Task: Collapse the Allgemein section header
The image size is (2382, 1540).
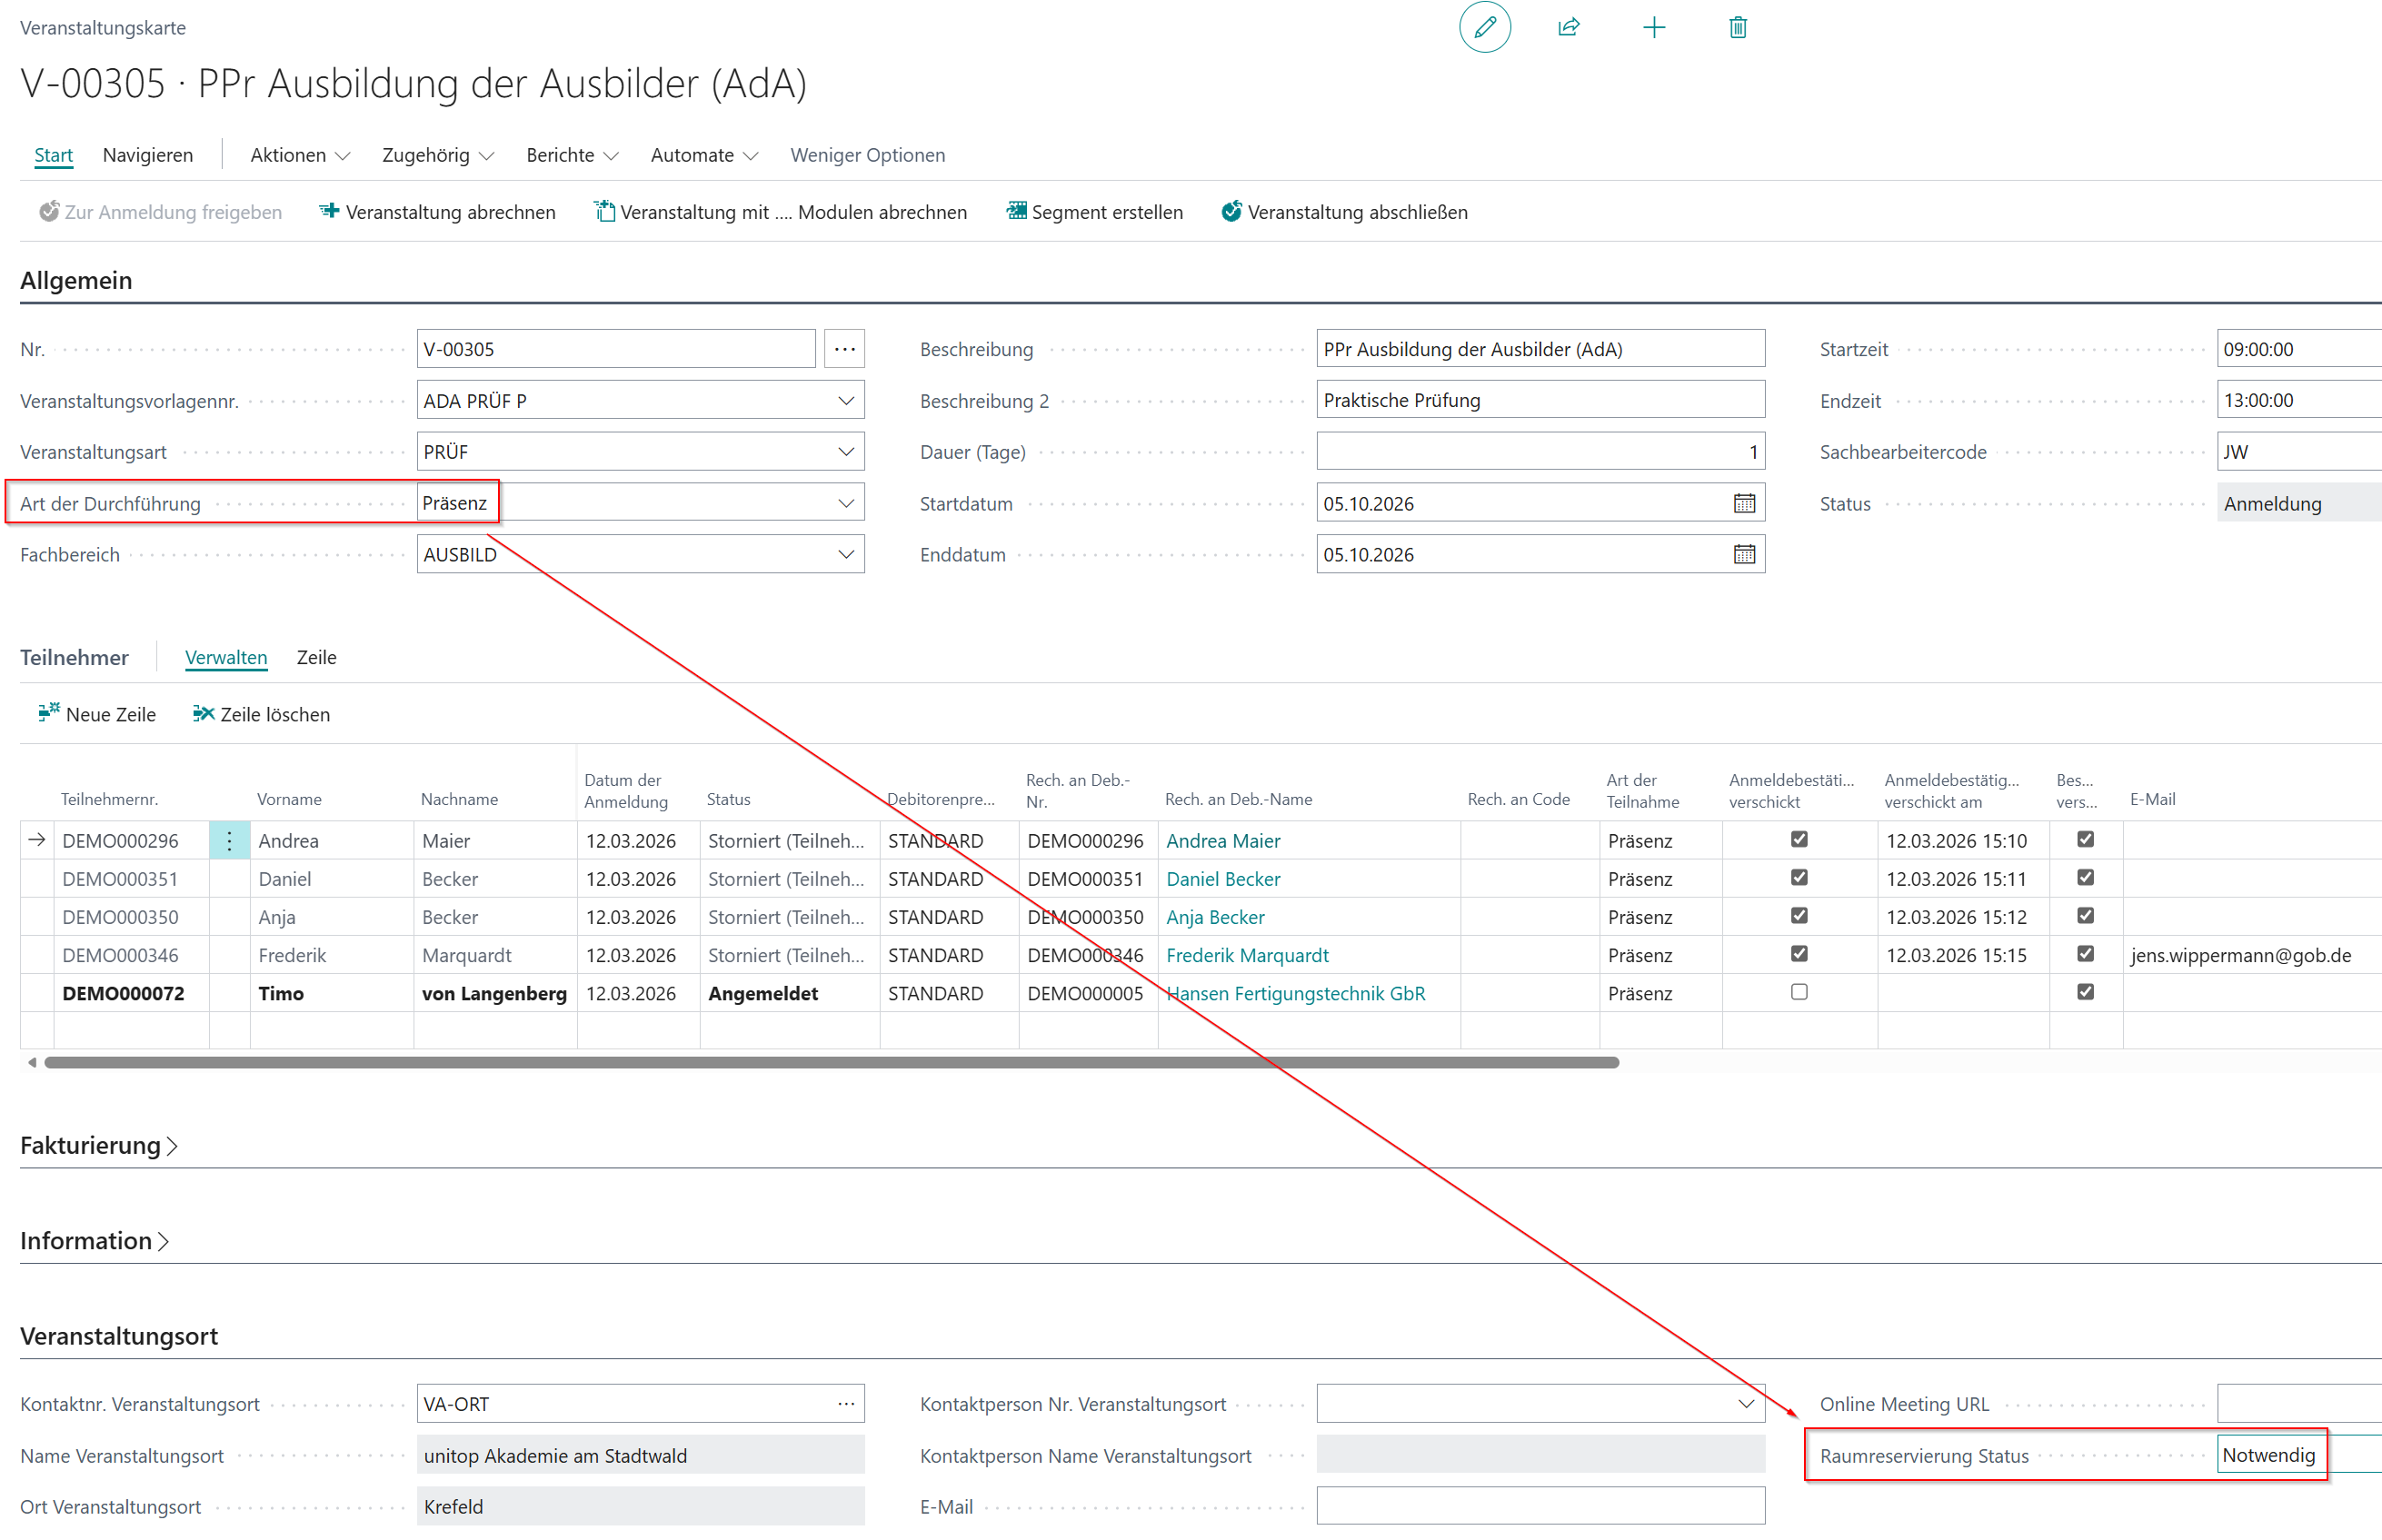Action: coord(76,280)
